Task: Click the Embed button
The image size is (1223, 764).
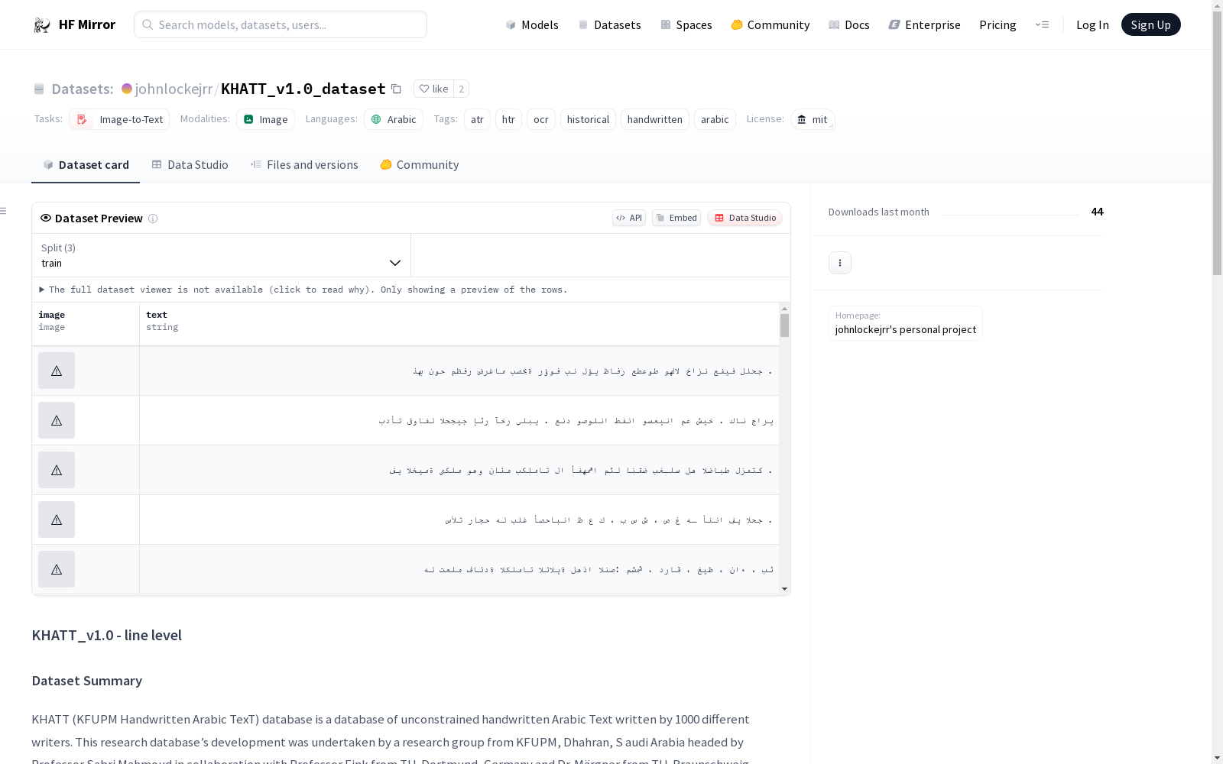Action: (676, 218)
